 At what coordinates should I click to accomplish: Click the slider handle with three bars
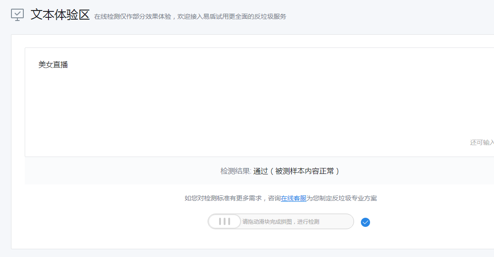225,222
